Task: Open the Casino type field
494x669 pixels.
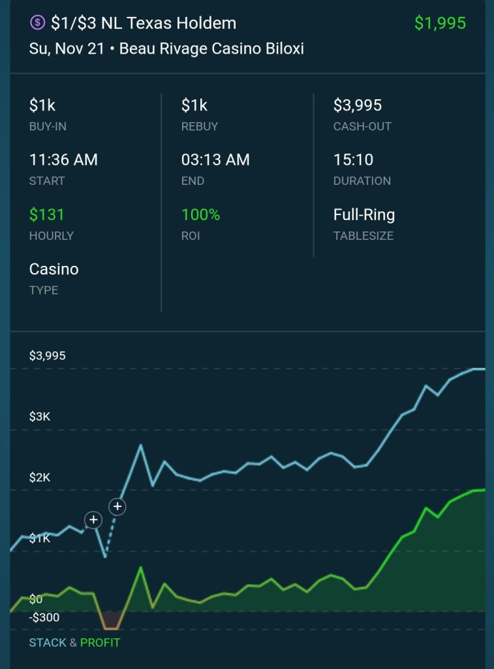Action: (x=54, y=269)
